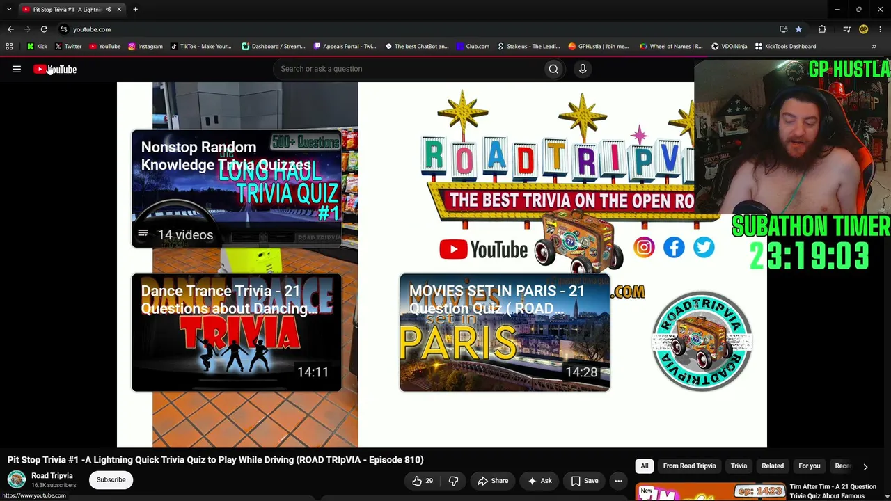Open more actions ellipsis under the video
The image size is (891, 501).
point(618,481)
